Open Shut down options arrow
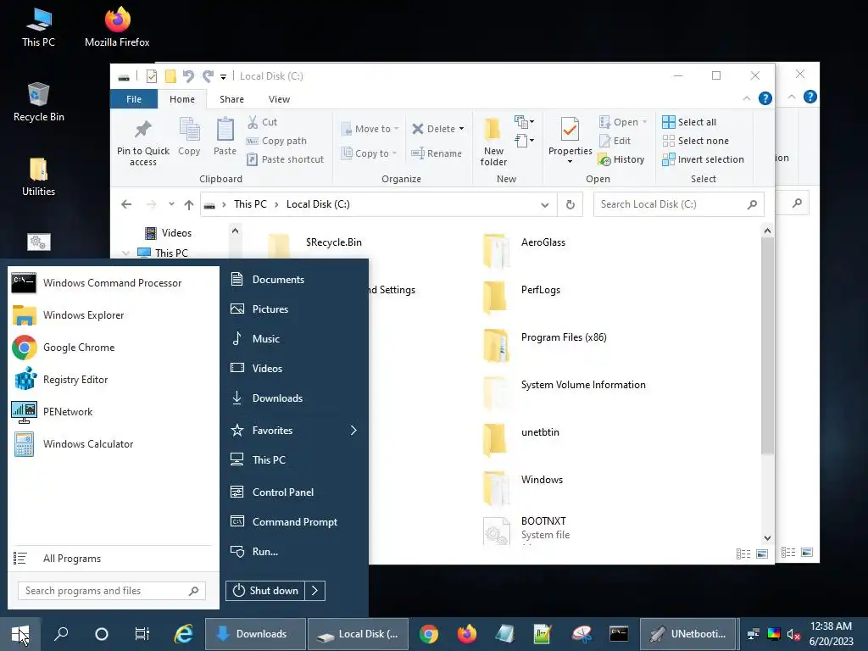This screenshot has height=651, width=868. pyautogui.click(x=314, y=591)
